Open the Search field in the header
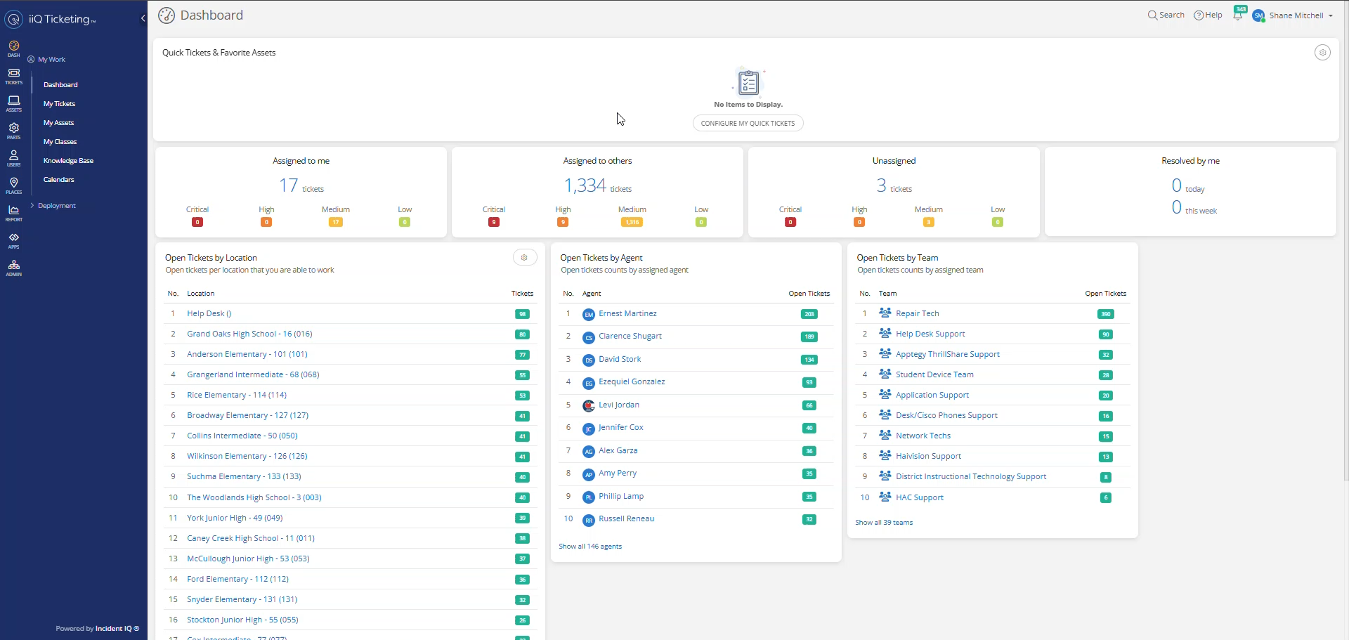The height and width of the screenshot is (640, 1349). click(1166, 15)
